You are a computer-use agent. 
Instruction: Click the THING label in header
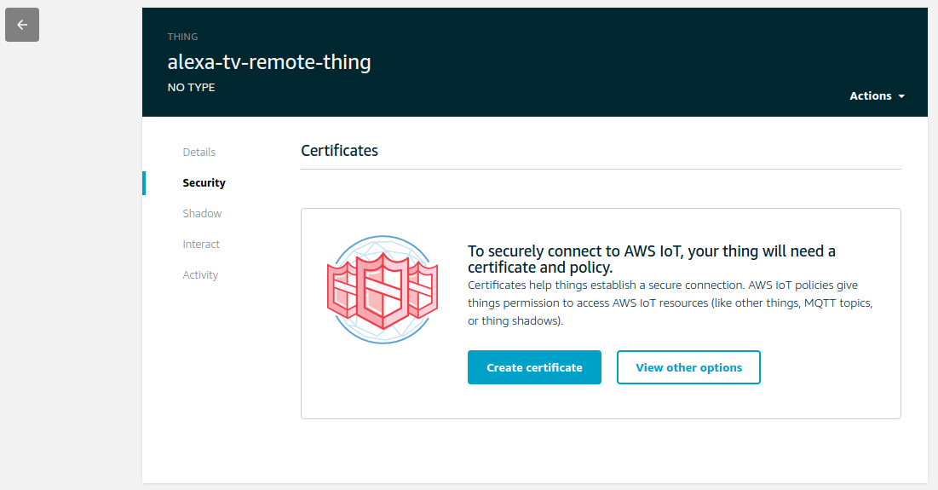(x=182, y=37)
